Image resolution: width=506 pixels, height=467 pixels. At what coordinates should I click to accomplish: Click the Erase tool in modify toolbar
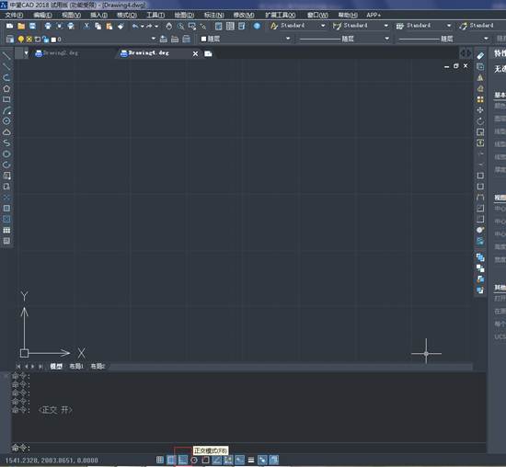(480, 56)
